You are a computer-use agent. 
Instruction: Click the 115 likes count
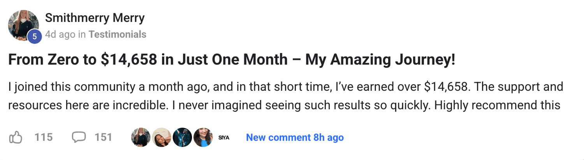43,137
